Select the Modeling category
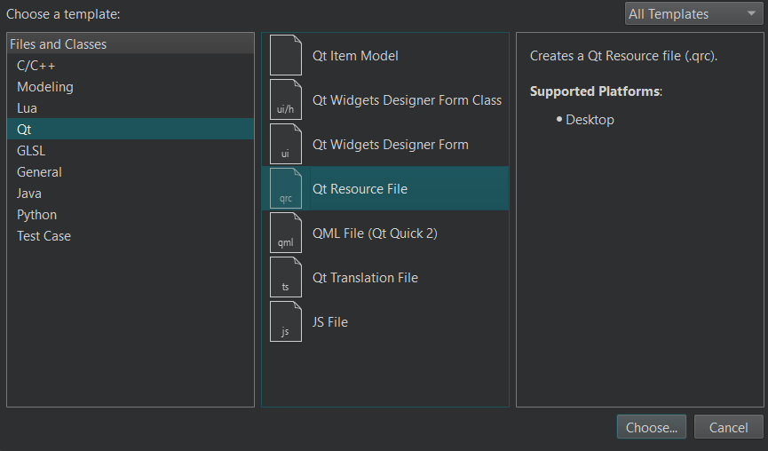The width and height of the screenshot is (768, 451). (x=131, y=87)
